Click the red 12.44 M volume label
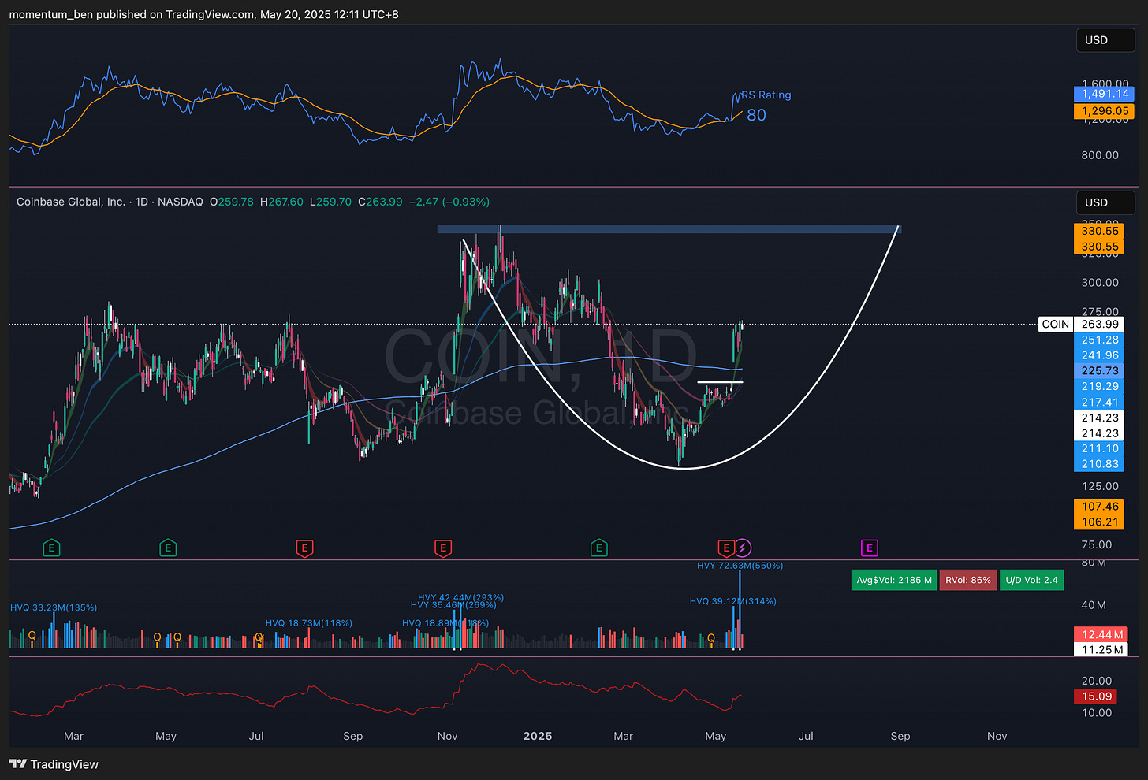The width and height of the screenshot is (1148, 780). [x=1101, y=634]
